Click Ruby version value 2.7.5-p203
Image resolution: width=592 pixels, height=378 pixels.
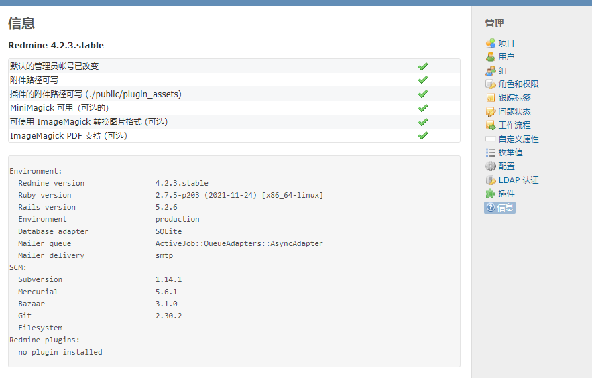[x=239, y=195]
